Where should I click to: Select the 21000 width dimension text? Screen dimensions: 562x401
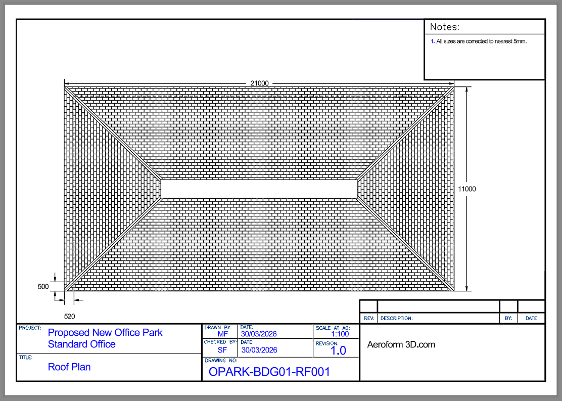[x=259, y=83]
